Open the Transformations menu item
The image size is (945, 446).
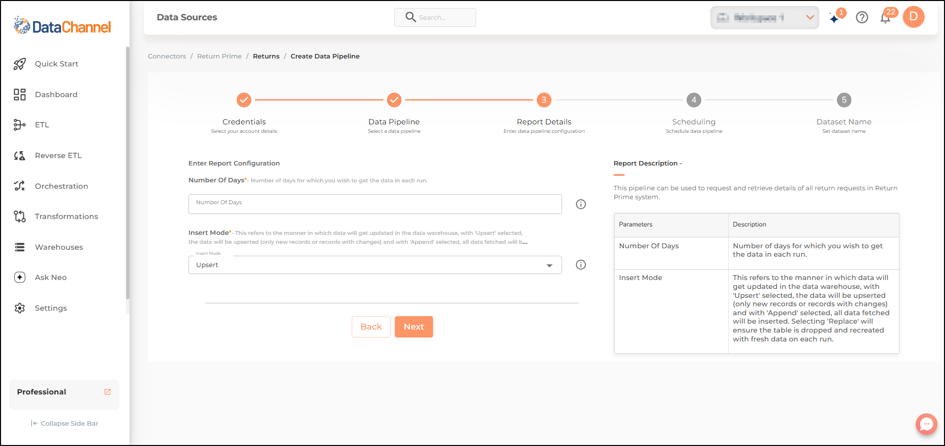coord(66,217)
